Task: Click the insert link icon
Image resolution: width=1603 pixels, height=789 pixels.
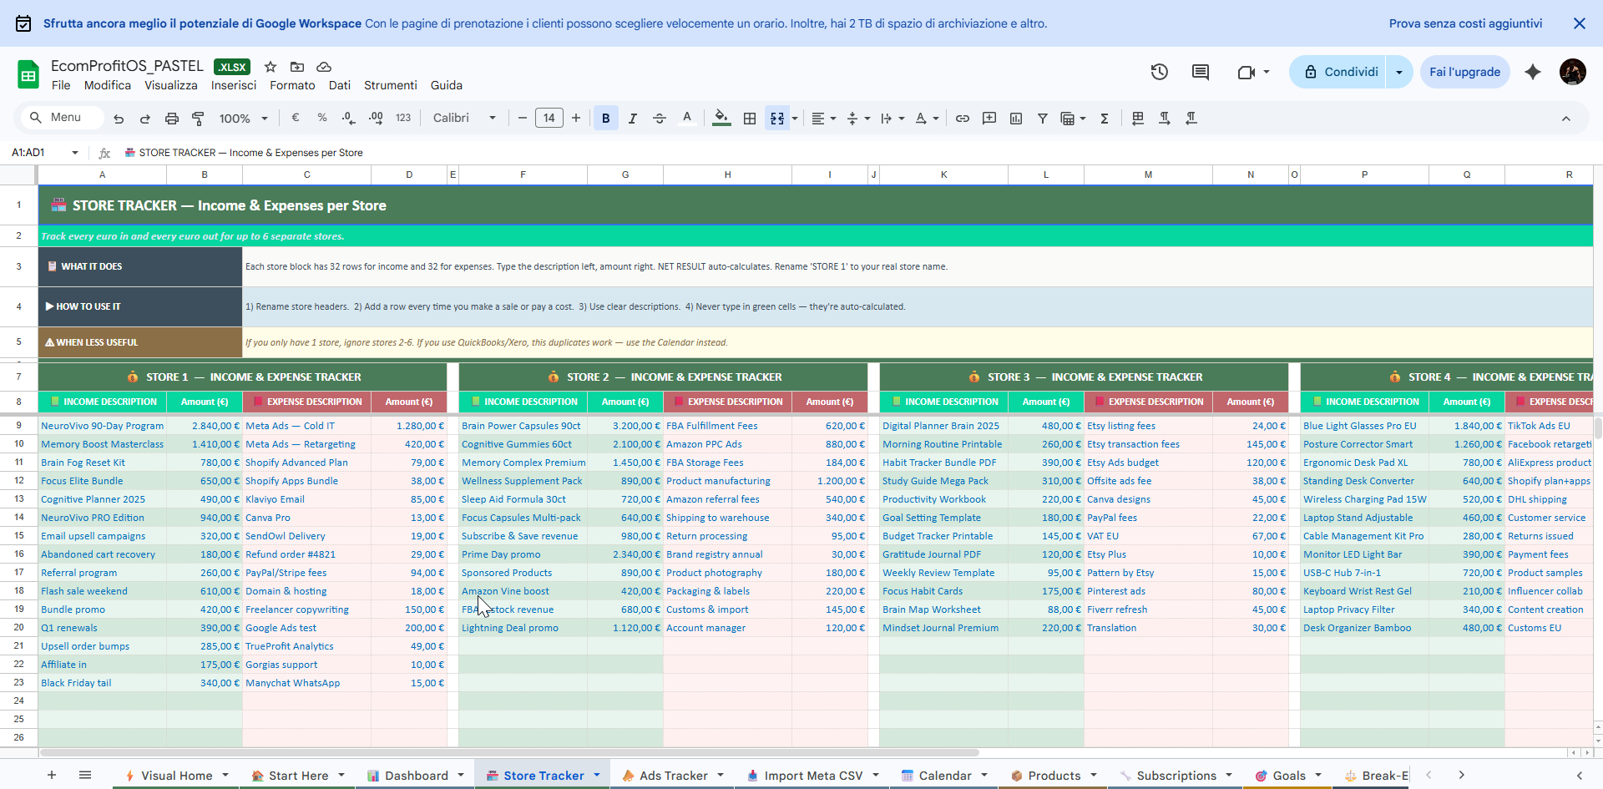Action: 962,119
